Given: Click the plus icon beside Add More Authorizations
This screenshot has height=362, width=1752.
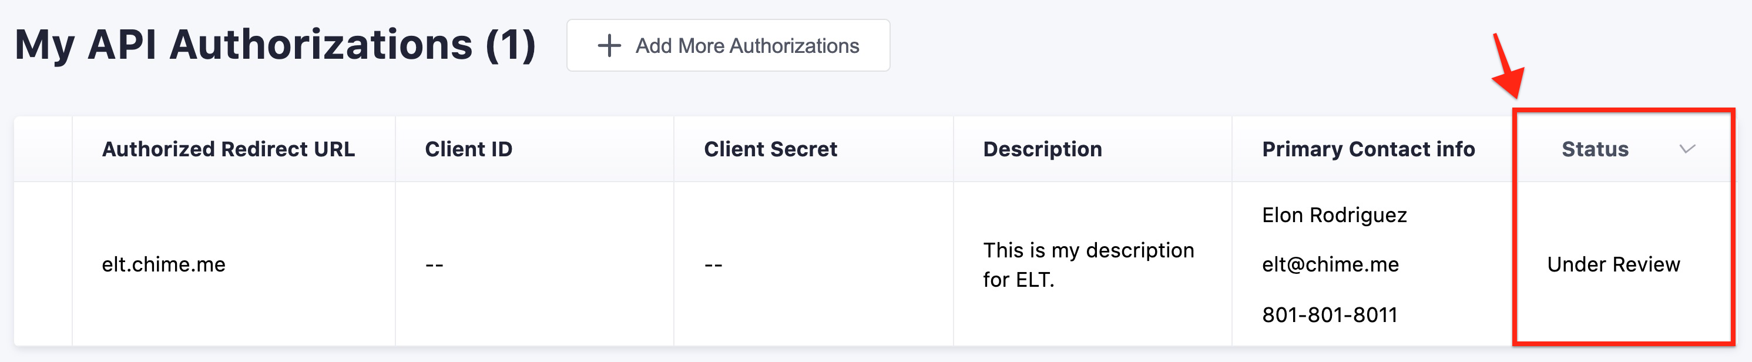Looking at the screenshot, I should (609, 46).
